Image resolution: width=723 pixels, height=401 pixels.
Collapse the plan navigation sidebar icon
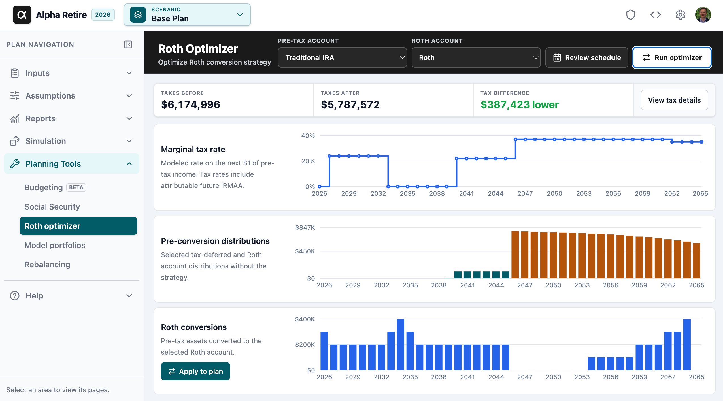pos(128,44)
